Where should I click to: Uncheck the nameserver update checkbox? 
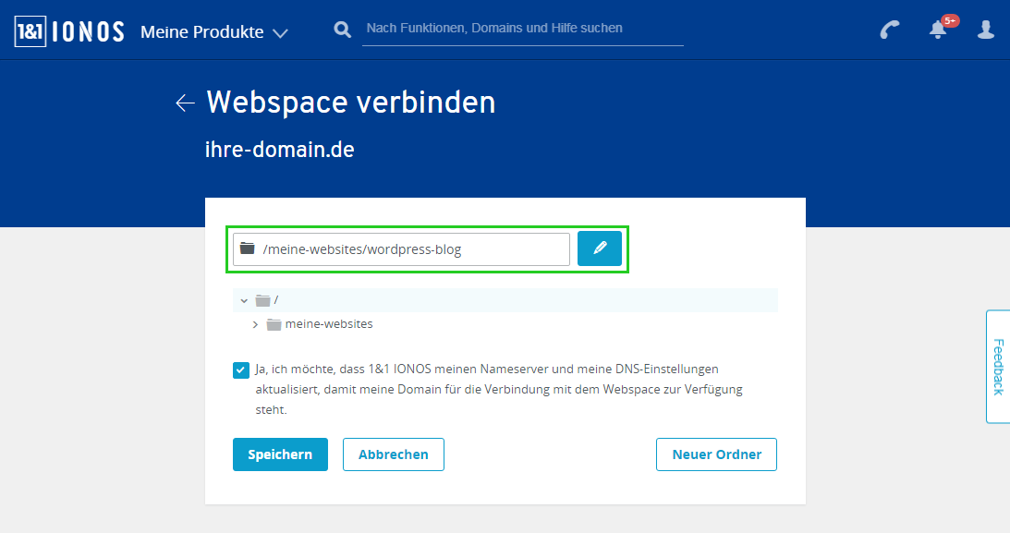[241, 370]
